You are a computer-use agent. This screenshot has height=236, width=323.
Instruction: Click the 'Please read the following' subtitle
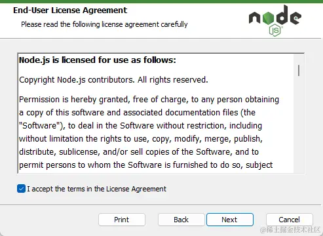[x=104, y=24]
